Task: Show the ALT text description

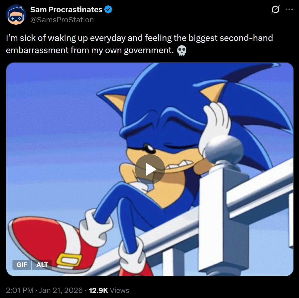Action: click(x=42, y=265)
